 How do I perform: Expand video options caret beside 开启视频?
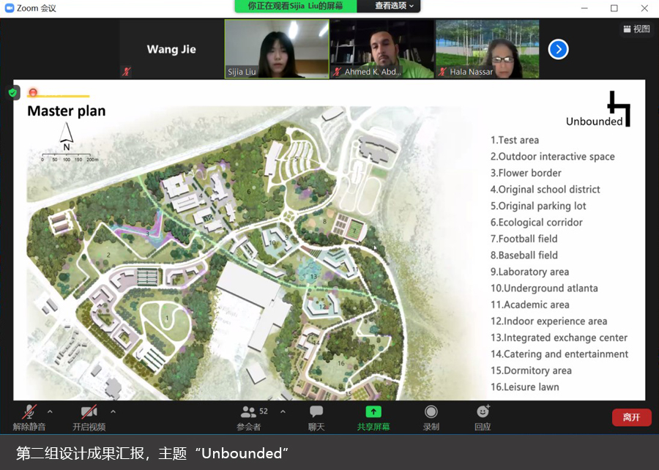[x=113, y=411]
